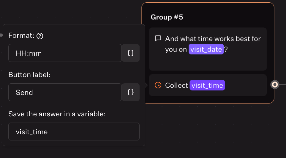Click the 'Format:' label text
This screenshot has height=158, width=286.
22,36
